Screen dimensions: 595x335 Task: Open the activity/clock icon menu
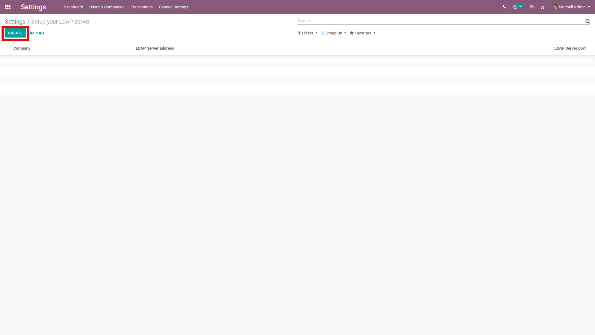pyautogui.click(x=516, y=7)
